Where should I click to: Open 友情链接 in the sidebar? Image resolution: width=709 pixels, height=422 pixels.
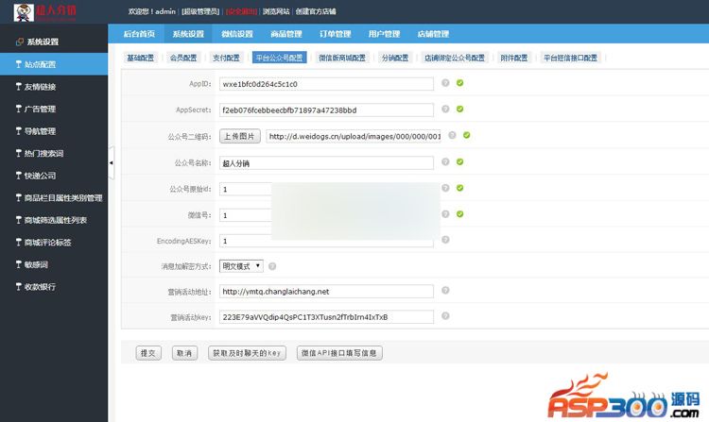41,87
